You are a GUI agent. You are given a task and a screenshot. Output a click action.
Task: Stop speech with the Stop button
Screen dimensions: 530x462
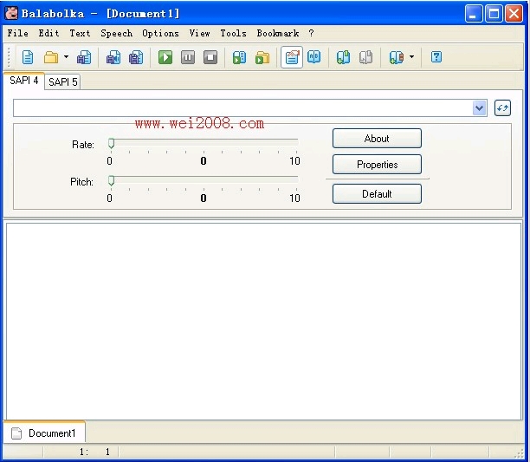pos(210,57)
